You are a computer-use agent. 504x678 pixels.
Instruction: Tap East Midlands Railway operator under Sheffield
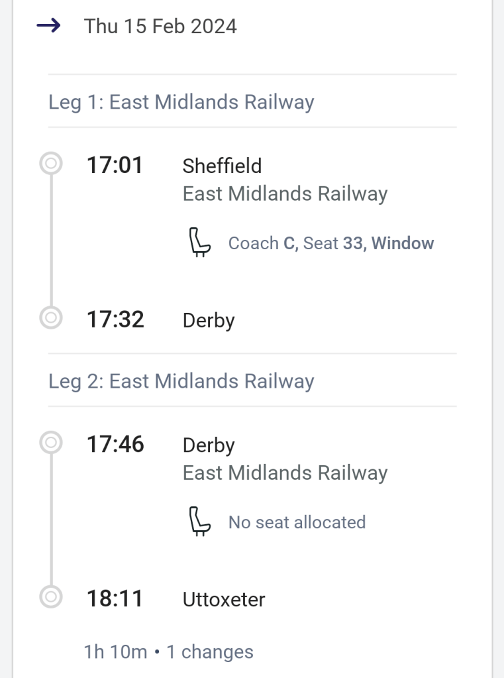pos(285,194)
